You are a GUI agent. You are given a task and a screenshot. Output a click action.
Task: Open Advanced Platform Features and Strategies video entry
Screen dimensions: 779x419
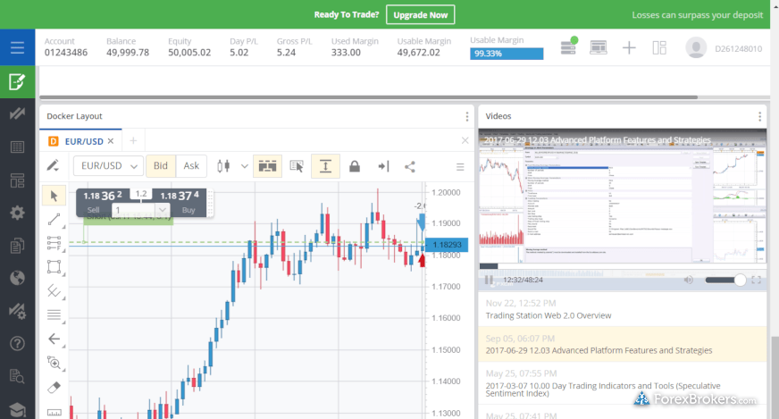(x=622, y=344)
